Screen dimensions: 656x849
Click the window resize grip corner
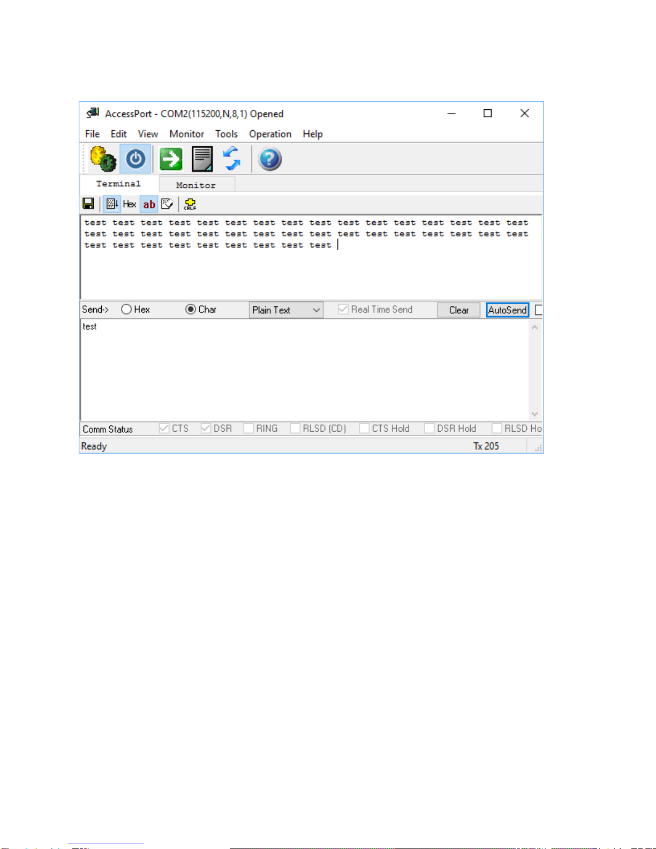[538, 448]
